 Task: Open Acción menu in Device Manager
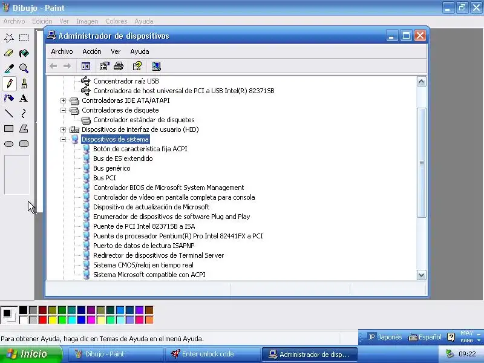coord(92,51)
